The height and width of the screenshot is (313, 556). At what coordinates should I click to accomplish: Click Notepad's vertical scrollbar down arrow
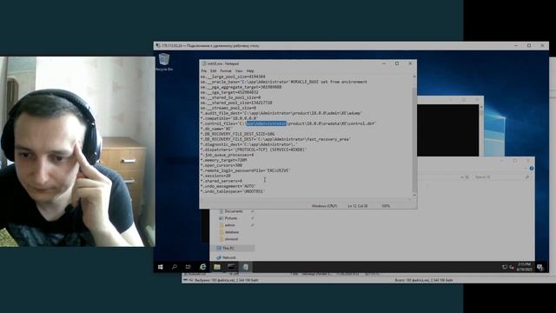(414, 195)
